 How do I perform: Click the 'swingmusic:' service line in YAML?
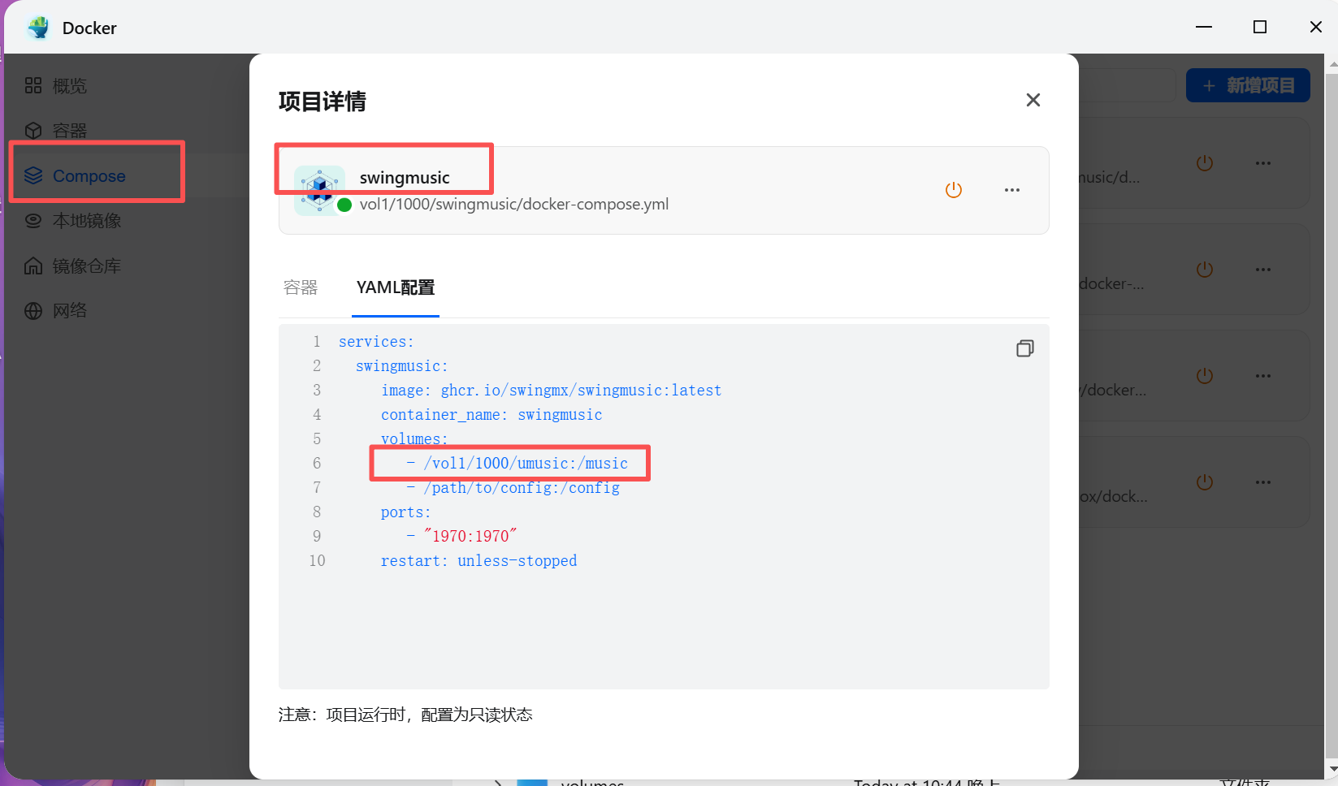(402, 366)
